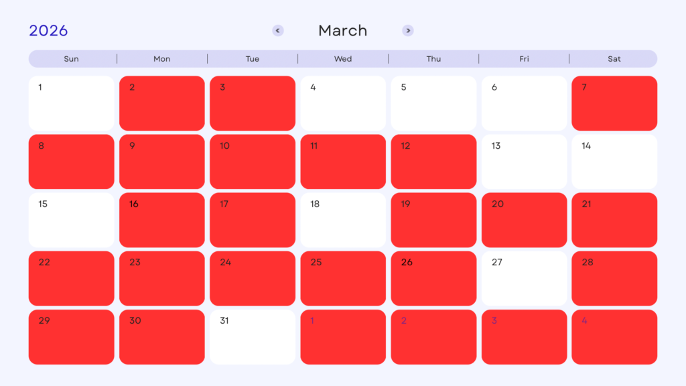686x386 pixels.
Task: Select March 1 day cell
Action: [71, 103]
